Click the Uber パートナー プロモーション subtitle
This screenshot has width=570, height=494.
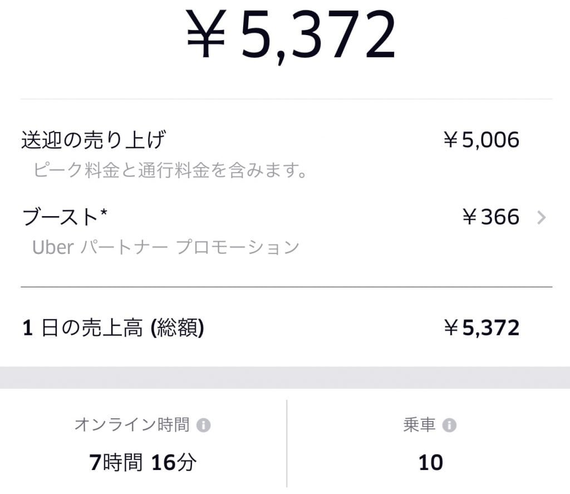click(165, 247)
